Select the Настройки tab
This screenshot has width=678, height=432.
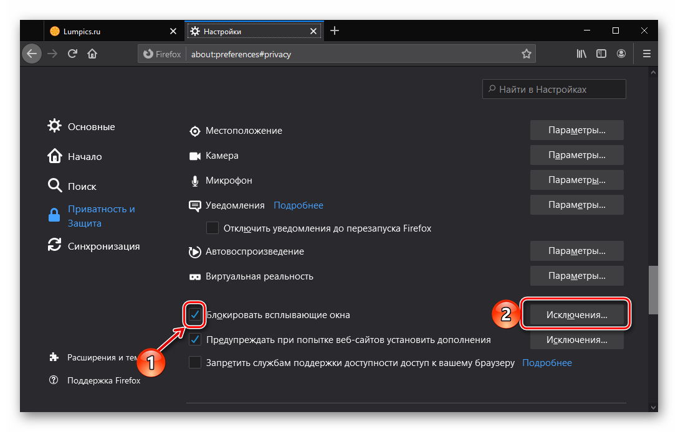(x=254, y=31)
